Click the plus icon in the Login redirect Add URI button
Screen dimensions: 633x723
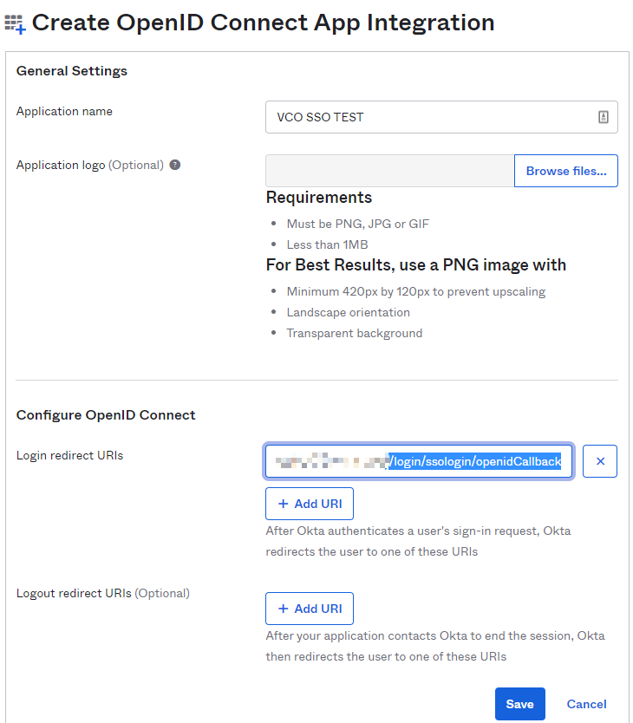pyautogui.click(x=284, y=504)
